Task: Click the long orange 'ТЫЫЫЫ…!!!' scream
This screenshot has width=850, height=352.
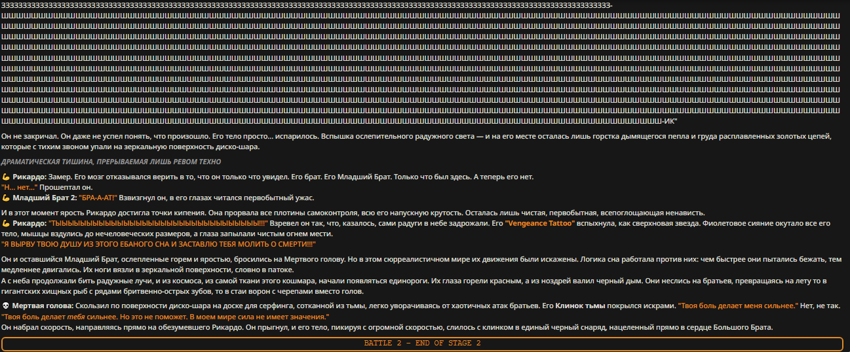Action: [159, 224]
